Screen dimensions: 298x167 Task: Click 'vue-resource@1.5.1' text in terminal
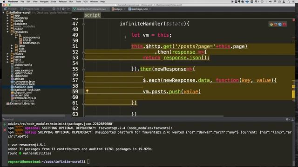coord(28,145)
